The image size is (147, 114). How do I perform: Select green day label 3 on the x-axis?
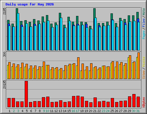pyautogui.click(x=18, y=111)
